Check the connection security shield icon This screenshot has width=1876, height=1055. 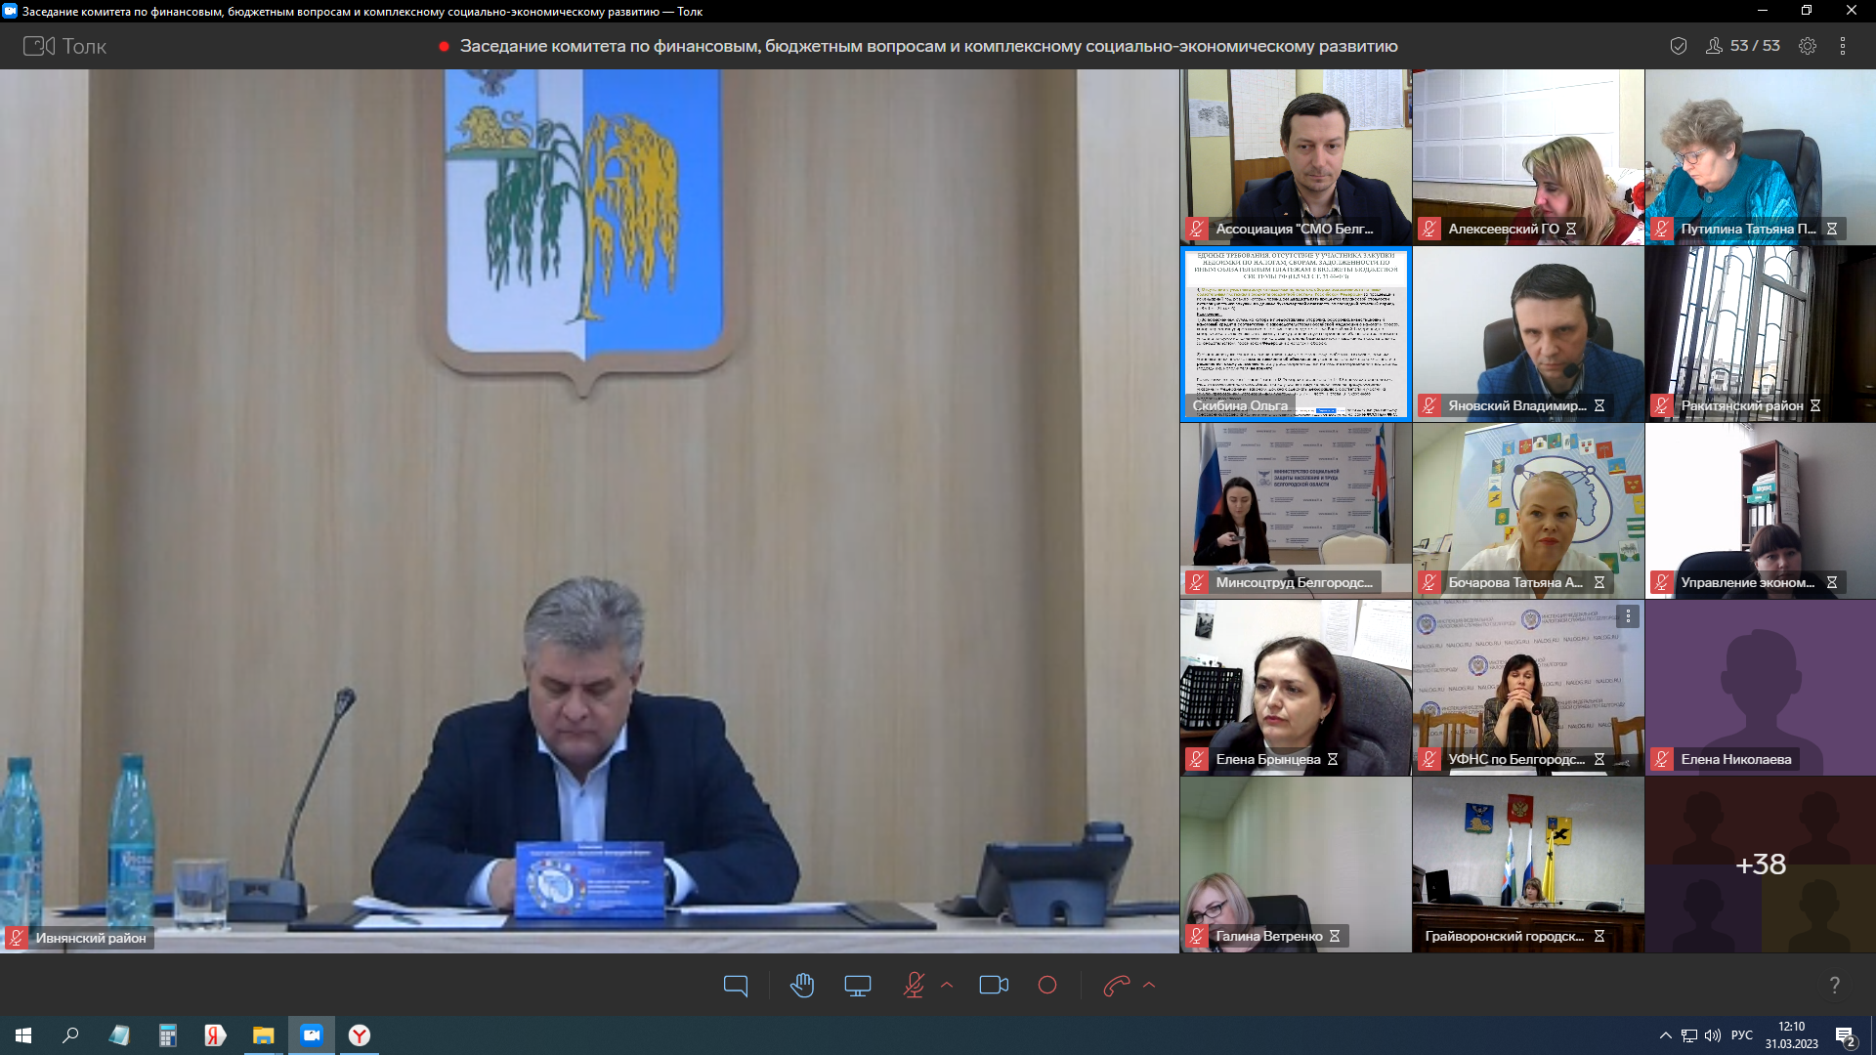point(1679,46)
